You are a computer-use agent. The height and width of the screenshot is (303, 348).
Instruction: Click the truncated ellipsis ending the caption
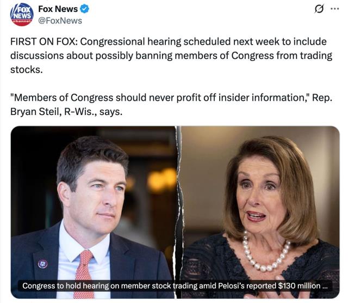[x=325, y=287]
